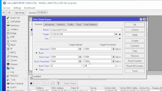The width and height of the screenshot is (162, 91).
Task: Collapse the Burst section
Action: pyautogui.click(x=36, y=53)
